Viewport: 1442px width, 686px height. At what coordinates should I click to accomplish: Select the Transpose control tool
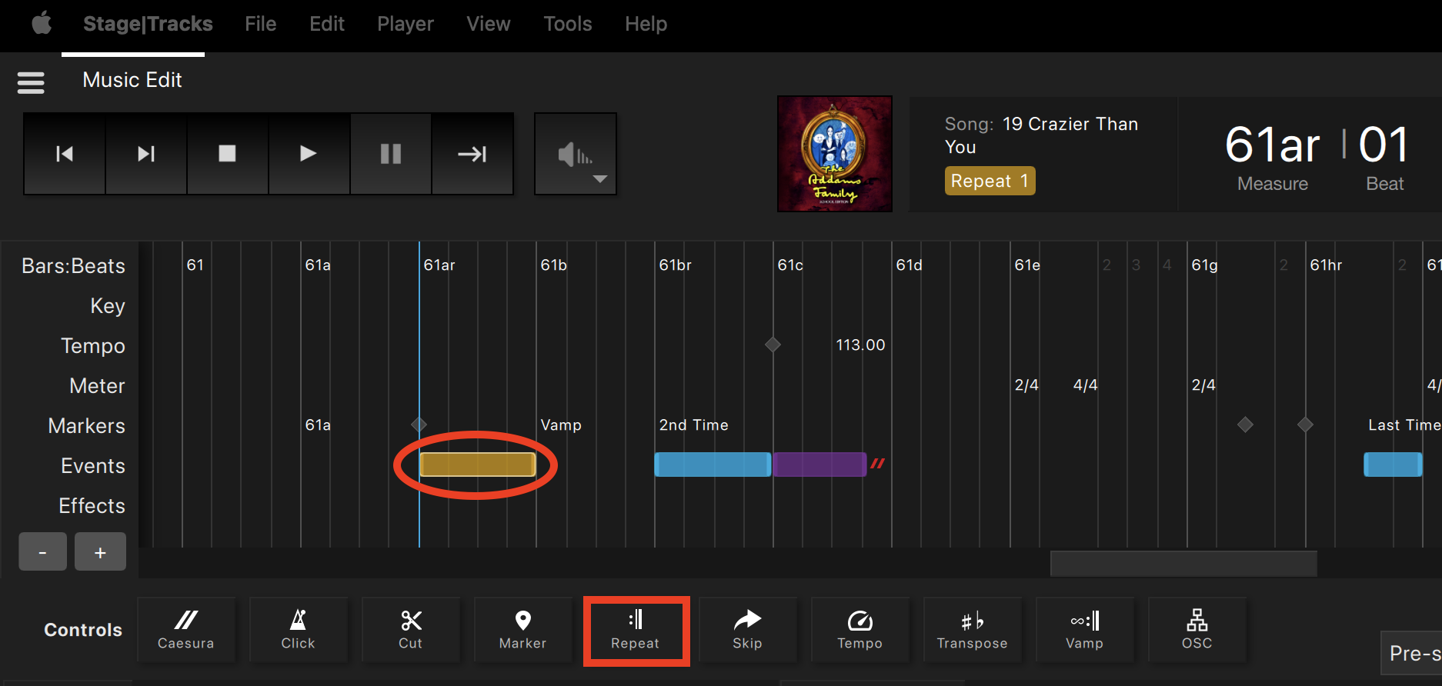(972, 629)
